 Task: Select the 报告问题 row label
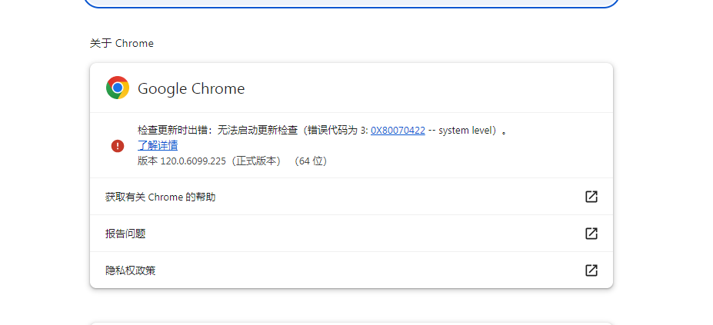click(125, 234)
